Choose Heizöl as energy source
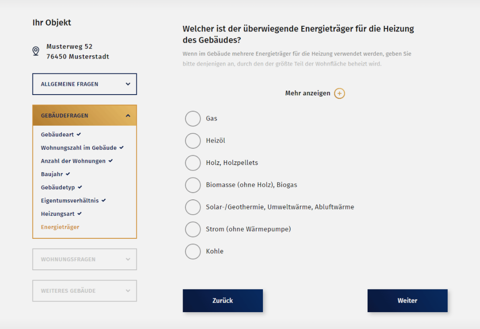Image resolution: width=480 pixels, height=329 pixels. [193, 141]
